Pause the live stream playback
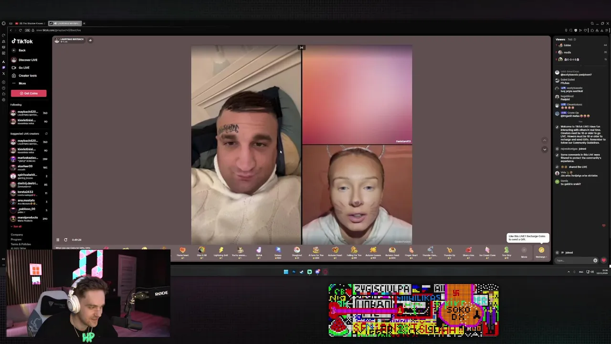611x344 pixels. coord(58,240)
